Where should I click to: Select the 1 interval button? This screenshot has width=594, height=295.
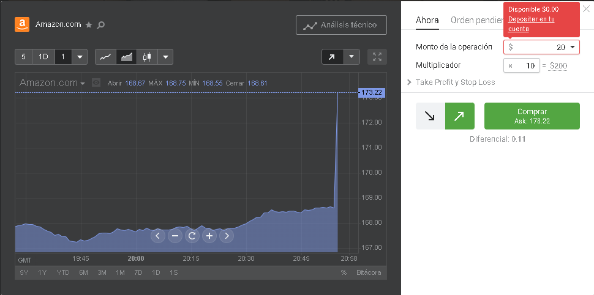click(x=63, y=57)
